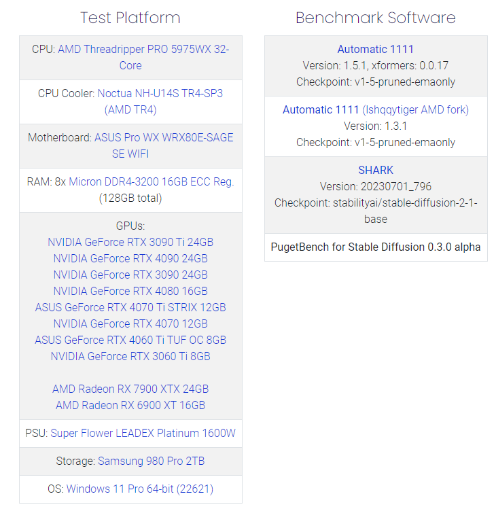
Task: Click the '(128GB total)' text
Action: (130, 198)
